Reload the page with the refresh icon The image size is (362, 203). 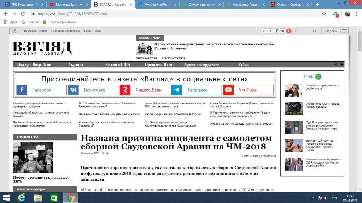click(23, 14)
